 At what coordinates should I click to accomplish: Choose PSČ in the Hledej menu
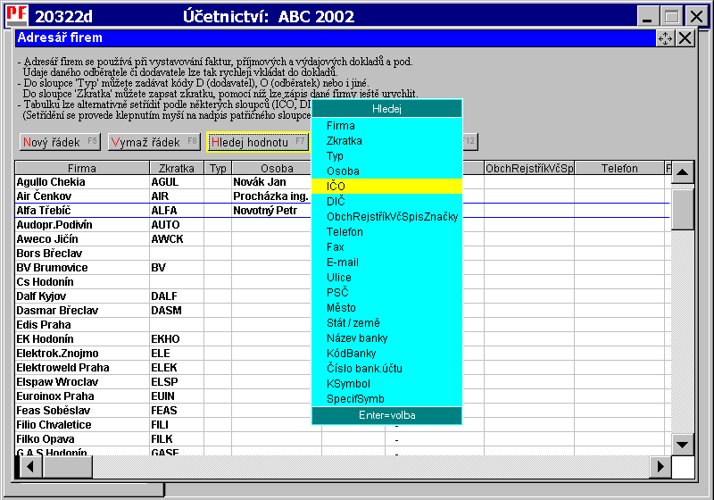(x=386, y=292)
